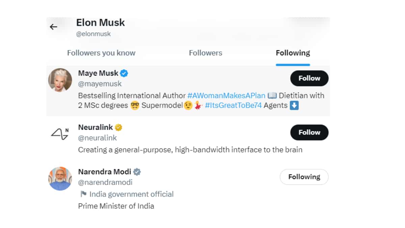Click the back arrow icon
The height and width of the screenshot is (228, 405).
pos(53,27)
